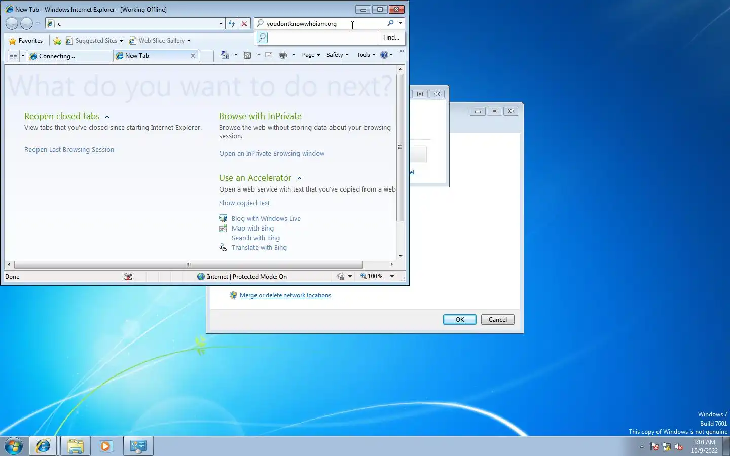Open the search provider options dropdown
This screenshot has width=730, height=456.
[x=400, y=23]
